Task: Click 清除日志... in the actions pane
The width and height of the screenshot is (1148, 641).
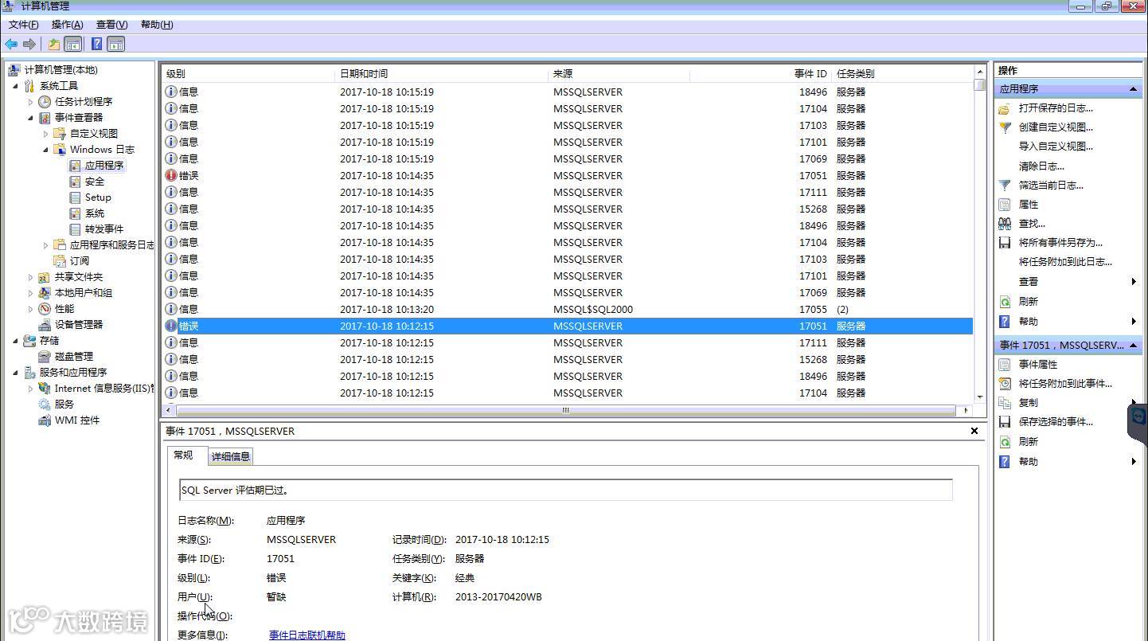Action: tap(1041, 166)
